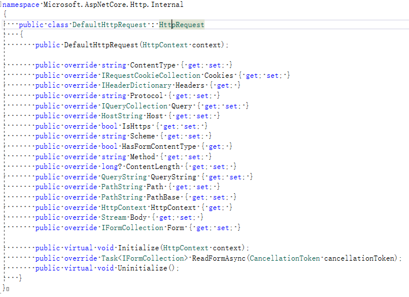The height and width of the screenshot is (297, 409).
Task: Click the long? type keyword
Action: (x=111, y=167)
